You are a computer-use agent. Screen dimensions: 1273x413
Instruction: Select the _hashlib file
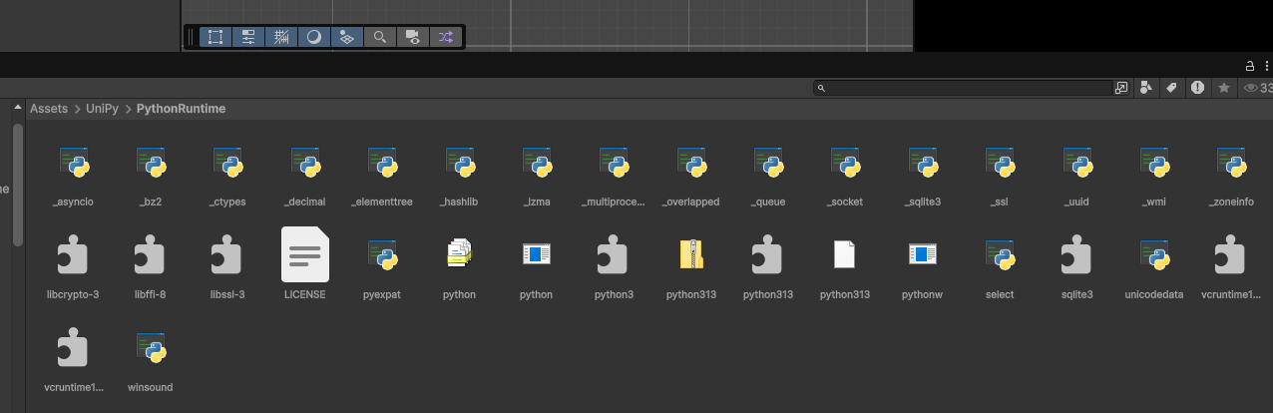pos(459,178)
